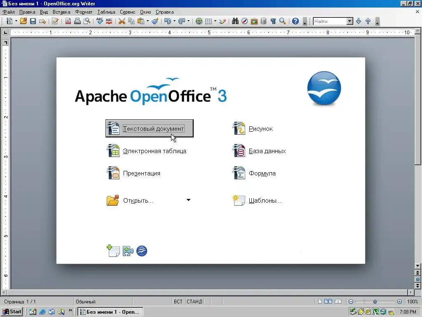Open OpenOffice Help via the question mark icon
Image resolution: width=422 pixels, height=317 pixels.
[x=295, y=21]
